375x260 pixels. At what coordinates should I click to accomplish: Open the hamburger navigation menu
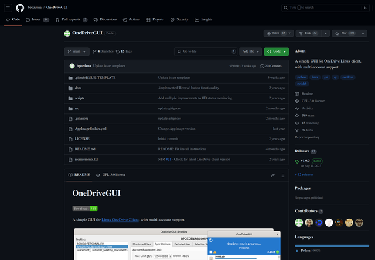[8, 8]
